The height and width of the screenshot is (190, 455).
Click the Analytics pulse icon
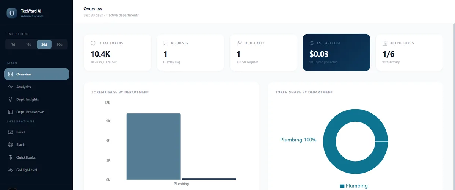[x=11, y=87]
